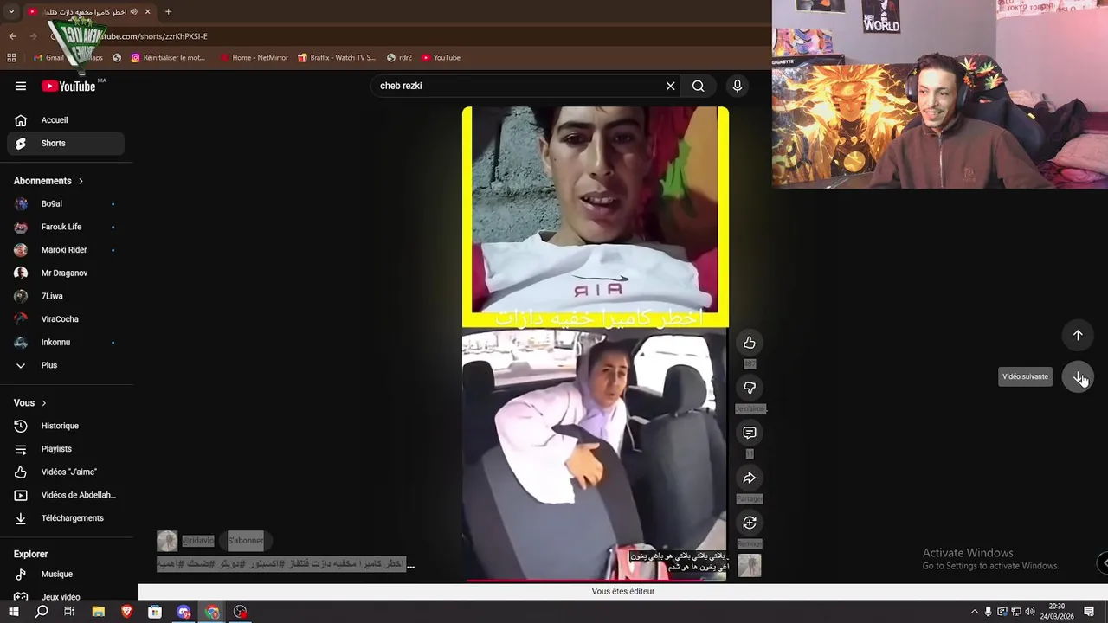Expand the short description ellipsis
This screenshot has height=623, width=1108.
(x=410, y=565)
